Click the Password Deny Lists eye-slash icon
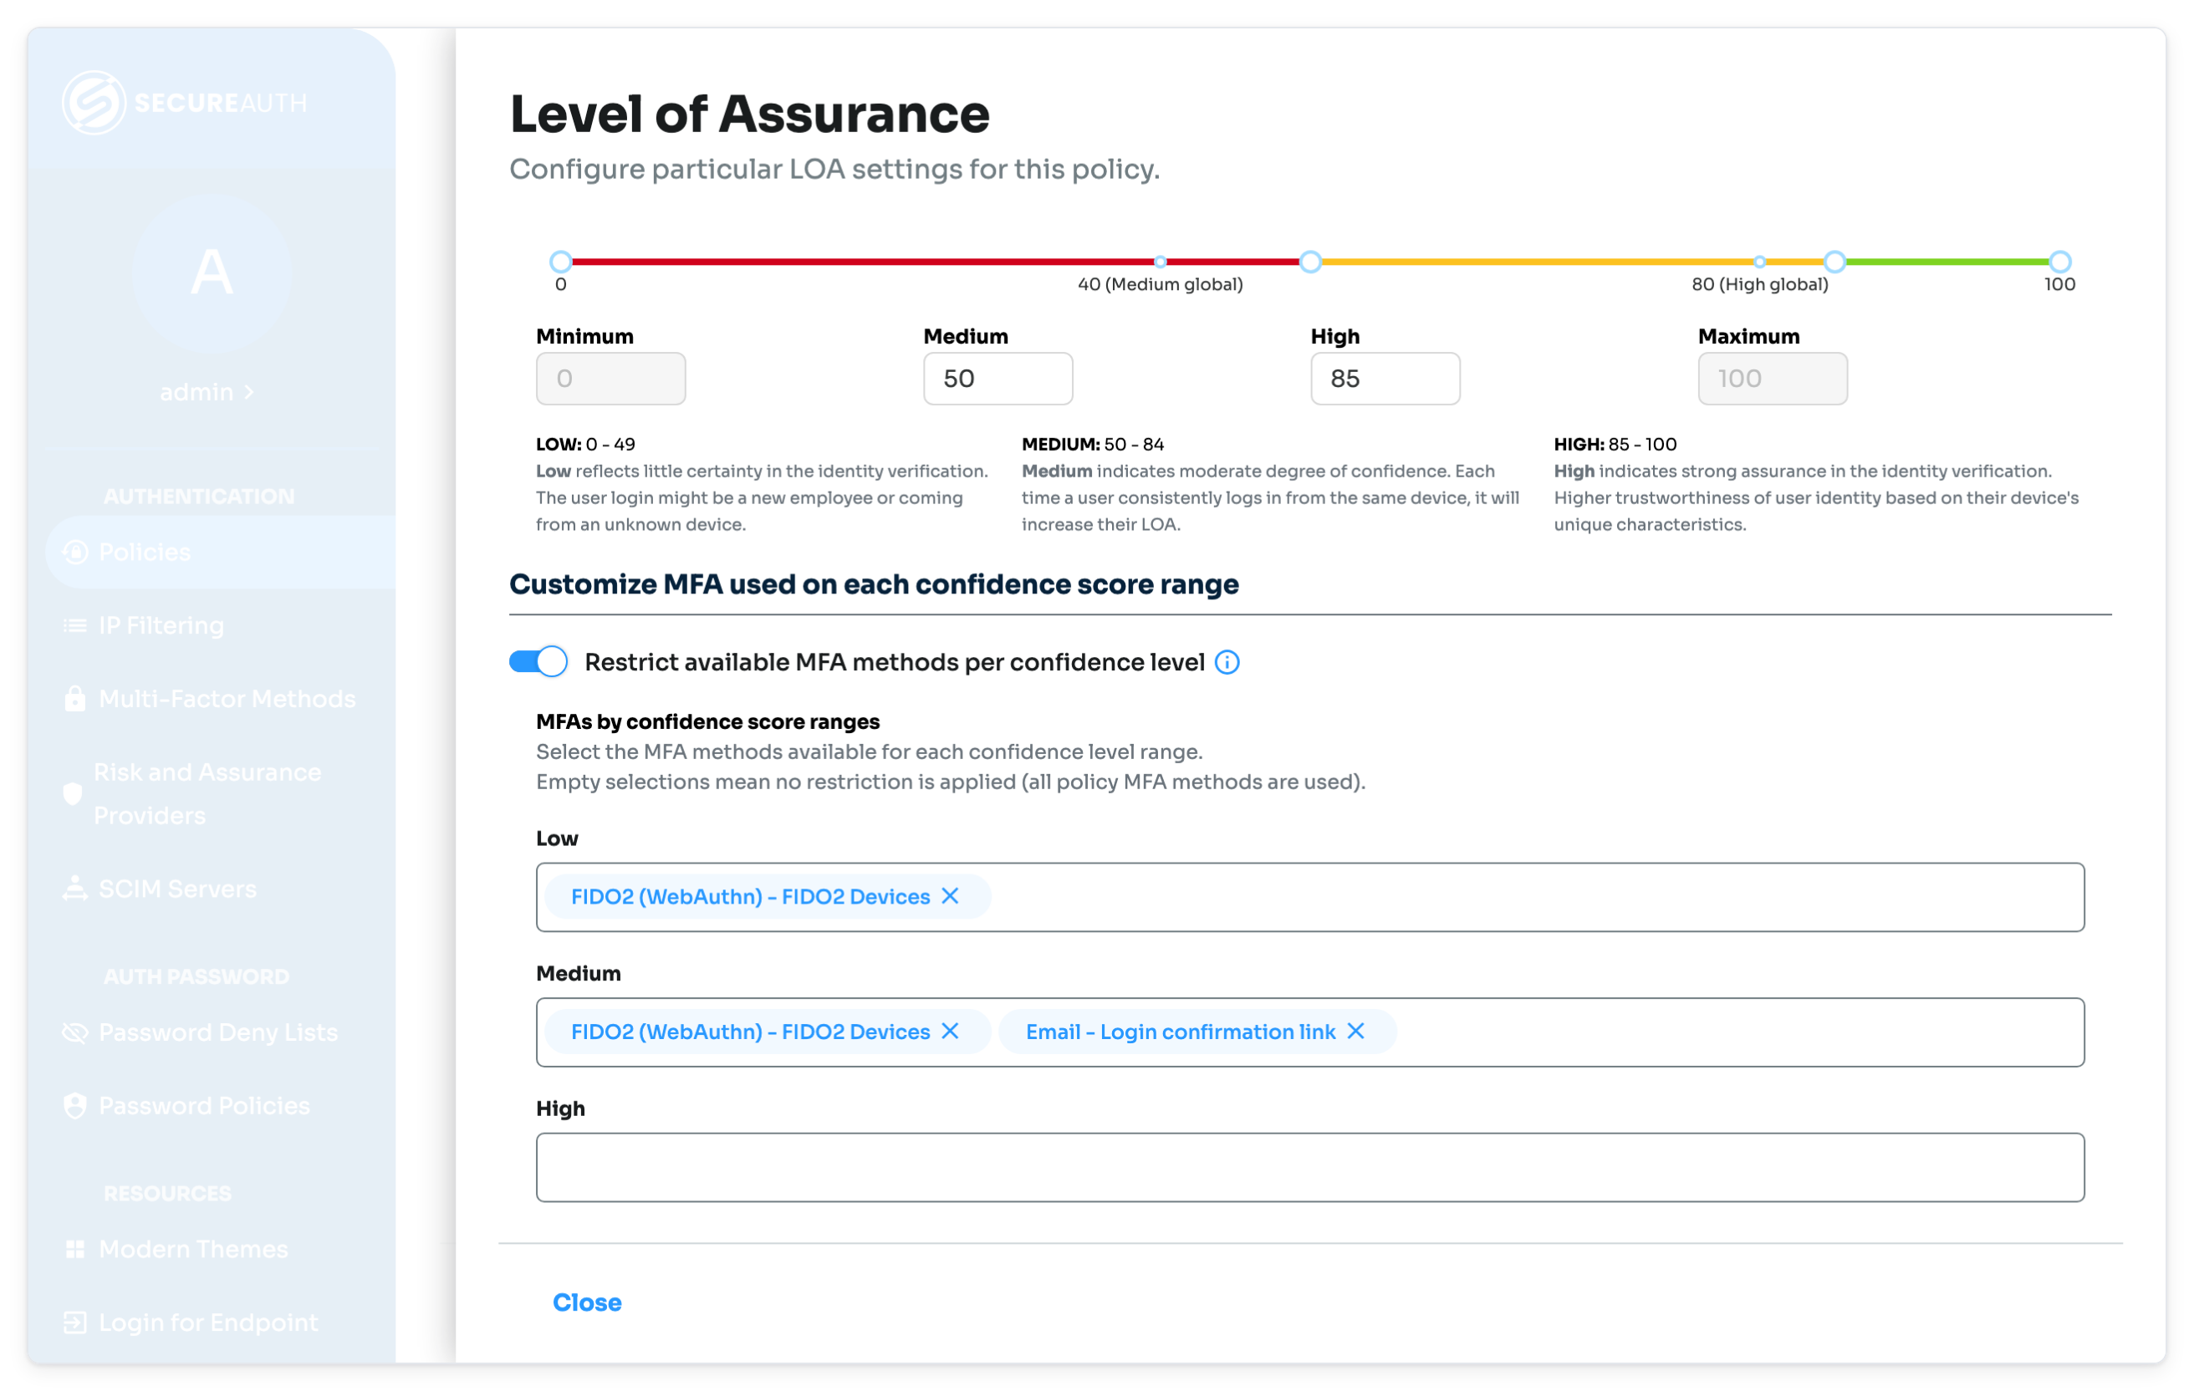2194x1391 pixels. (x=75, y=1033)
